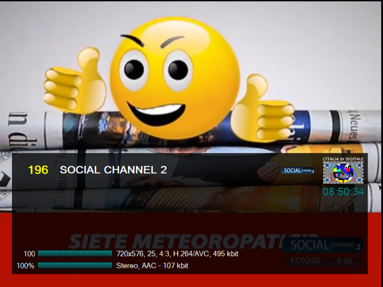Click the emoji's raised left eyebrow
383x287 pixels.
click(132, 40)
